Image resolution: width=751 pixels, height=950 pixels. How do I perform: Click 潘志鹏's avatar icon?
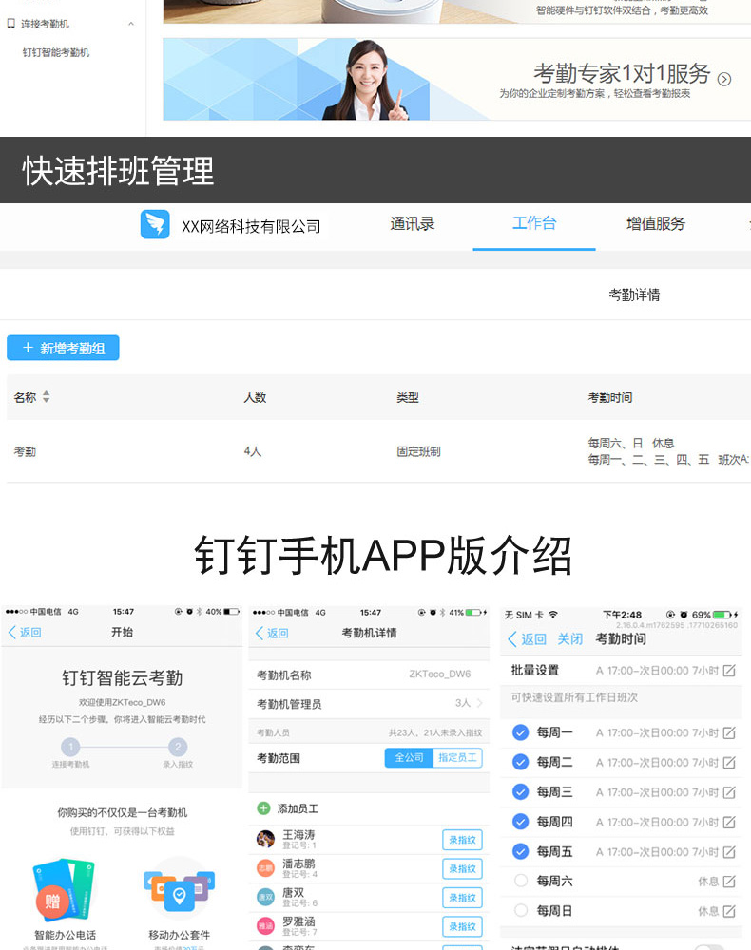(x=265, y=868)
